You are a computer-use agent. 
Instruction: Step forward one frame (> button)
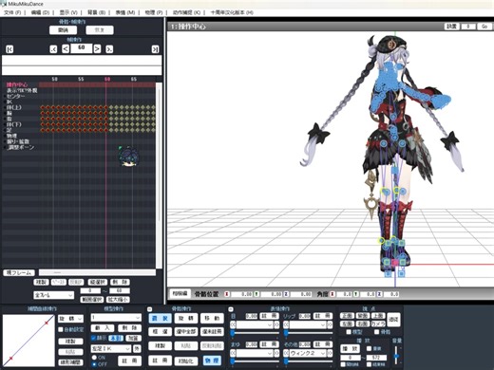point(97,49)
